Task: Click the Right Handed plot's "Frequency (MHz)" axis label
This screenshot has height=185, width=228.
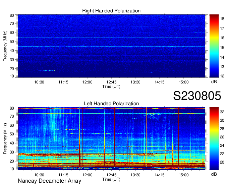Action: (5, 46)
